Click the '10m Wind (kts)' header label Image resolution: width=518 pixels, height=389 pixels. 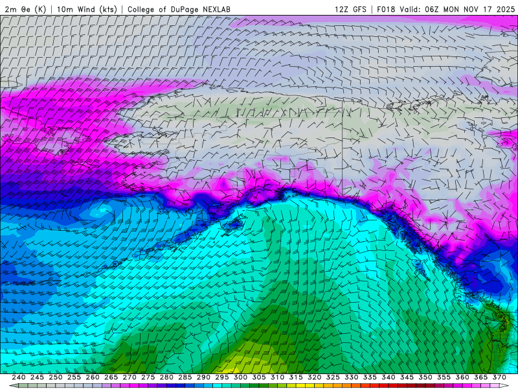point(87,9)
